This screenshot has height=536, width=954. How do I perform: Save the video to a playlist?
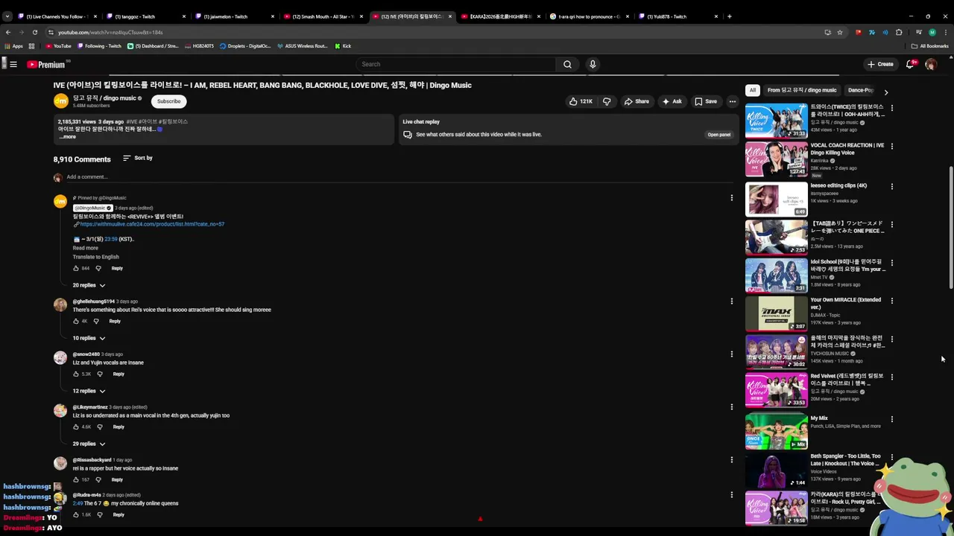point(705,101)
